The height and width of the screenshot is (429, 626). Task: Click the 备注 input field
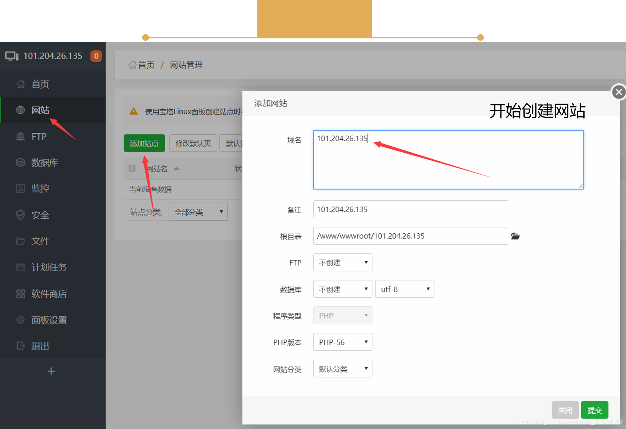411,209
